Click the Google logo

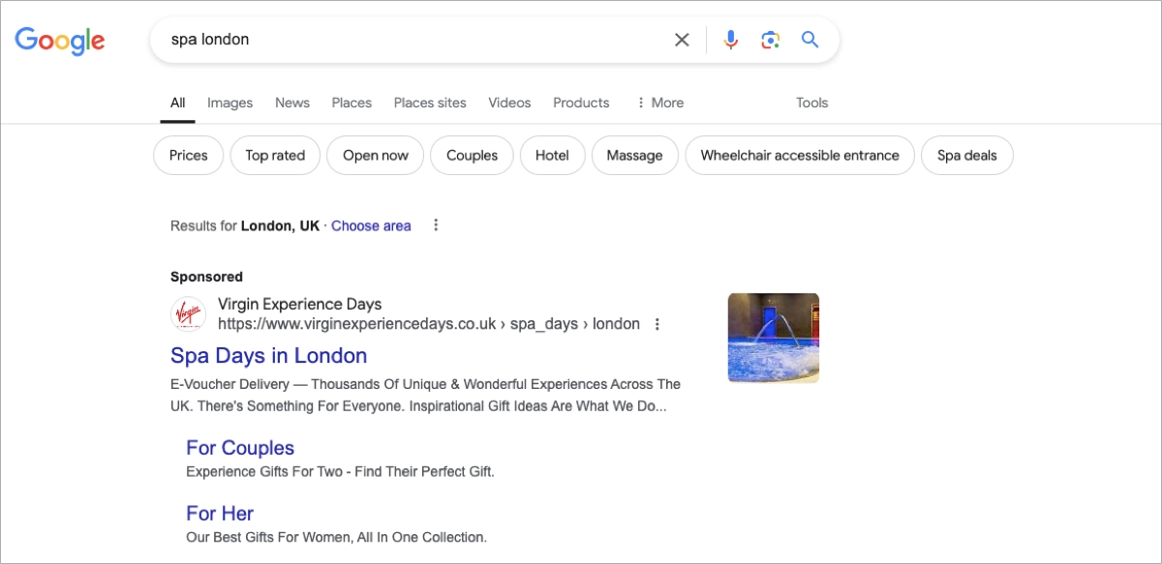[x=59, y=41]
